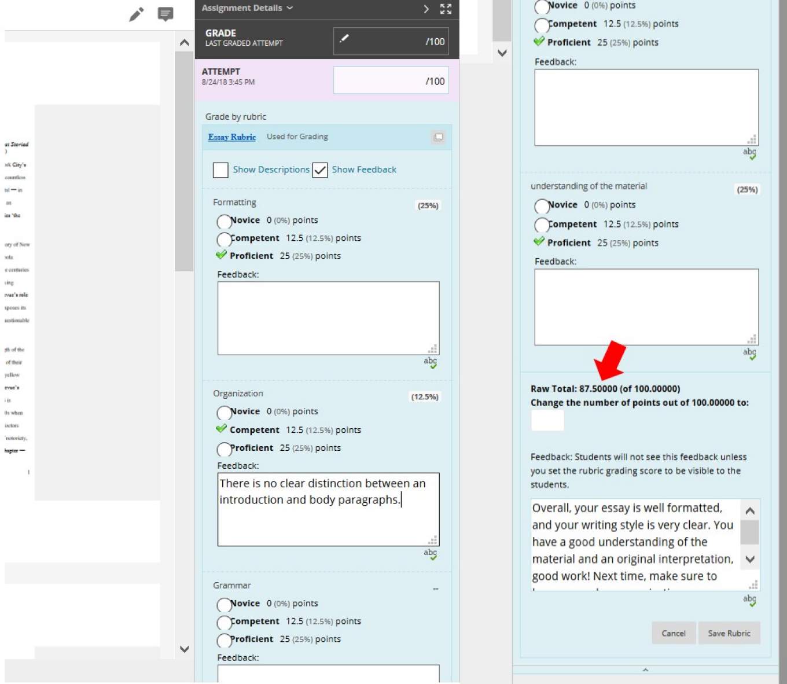
Task: Expand Assignment Details to fullscreen
Action: point(446,9)
